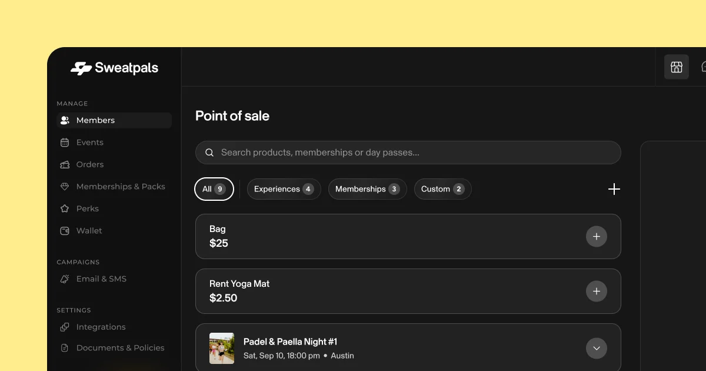Open Integrations settings
The height and width of the screenshot is (371, 706).
[x=101, y=327]
